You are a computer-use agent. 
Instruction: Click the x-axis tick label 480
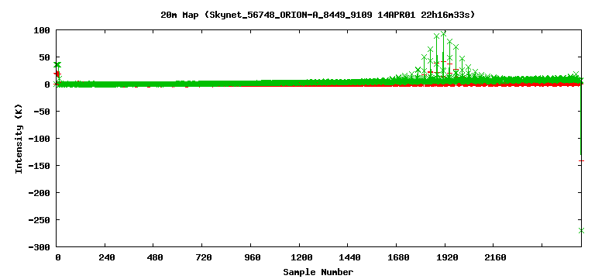pos(155,258)
